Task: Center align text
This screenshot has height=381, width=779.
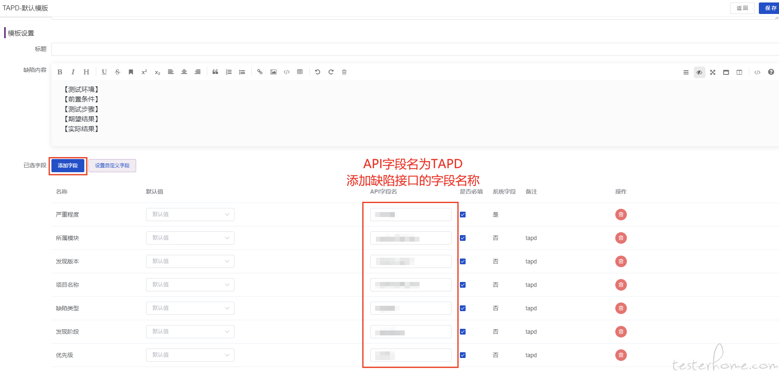Action: tap(184, 72)
